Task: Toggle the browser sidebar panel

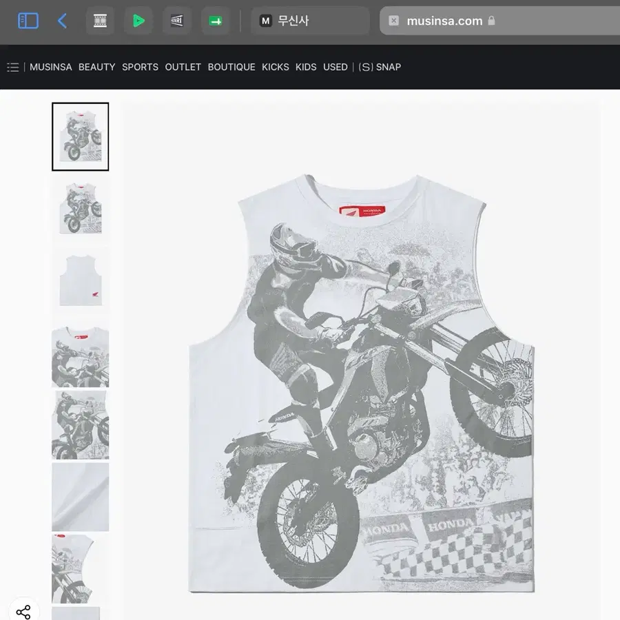Action: [28, 21]
